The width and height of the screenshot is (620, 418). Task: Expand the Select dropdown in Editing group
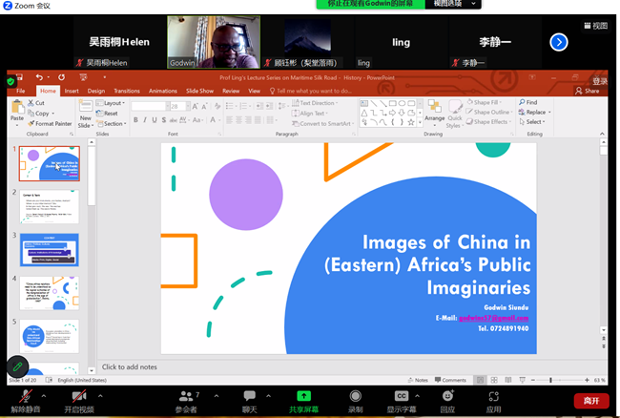coord(533,122)
